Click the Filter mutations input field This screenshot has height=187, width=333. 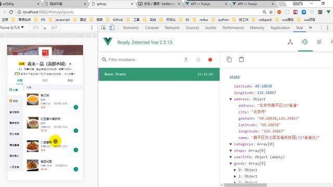[145, 60]
